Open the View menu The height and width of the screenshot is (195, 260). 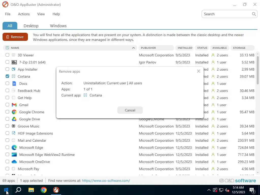coord(41,14)
